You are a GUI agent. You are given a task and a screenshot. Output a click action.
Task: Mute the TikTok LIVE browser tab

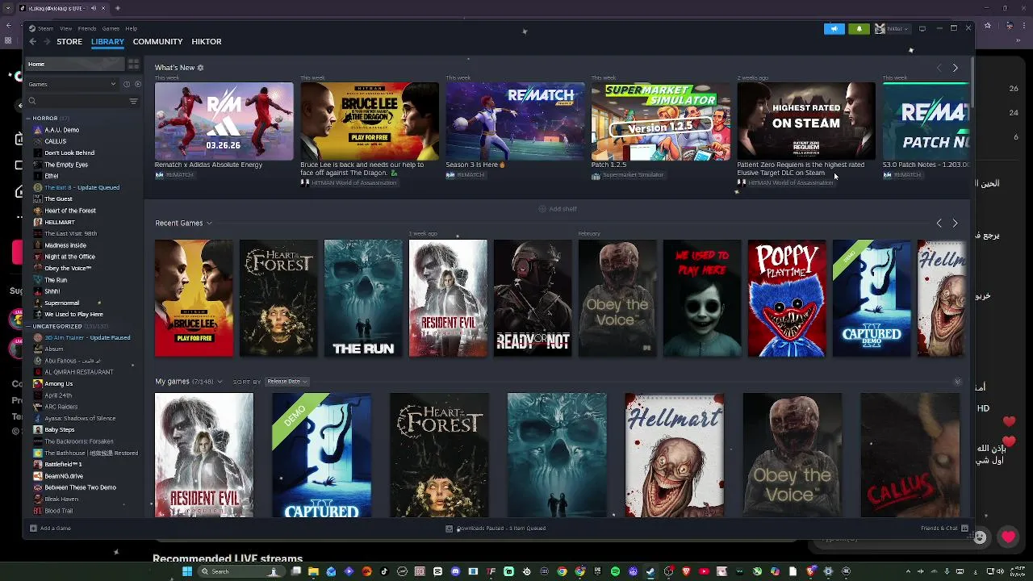tap(94, 8)
